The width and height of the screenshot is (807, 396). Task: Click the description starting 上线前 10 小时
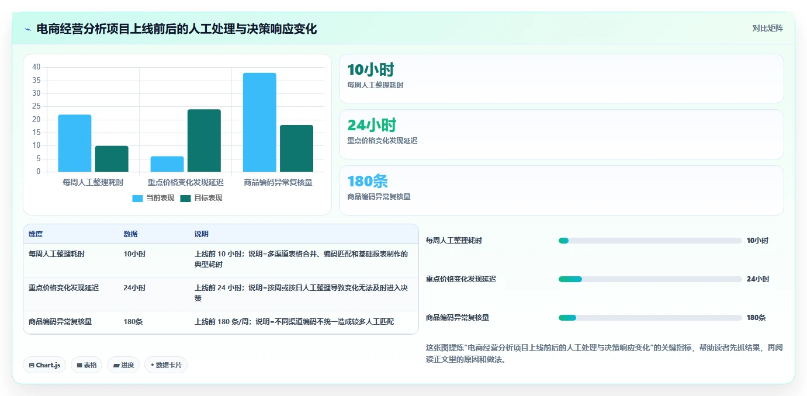[x=302, y=259]
